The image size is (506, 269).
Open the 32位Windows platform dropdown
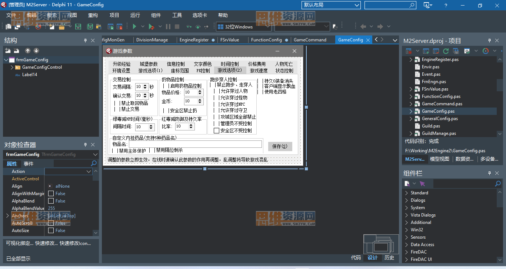coord(243,27)
